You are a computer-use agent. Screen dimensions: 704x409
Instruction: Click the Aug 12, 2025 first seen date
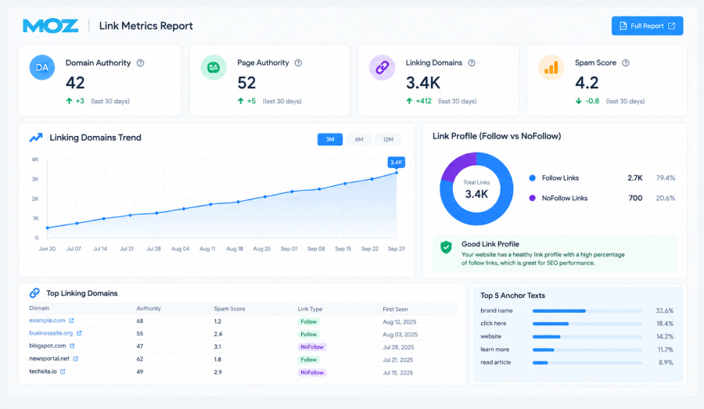[x=399, y=322]
